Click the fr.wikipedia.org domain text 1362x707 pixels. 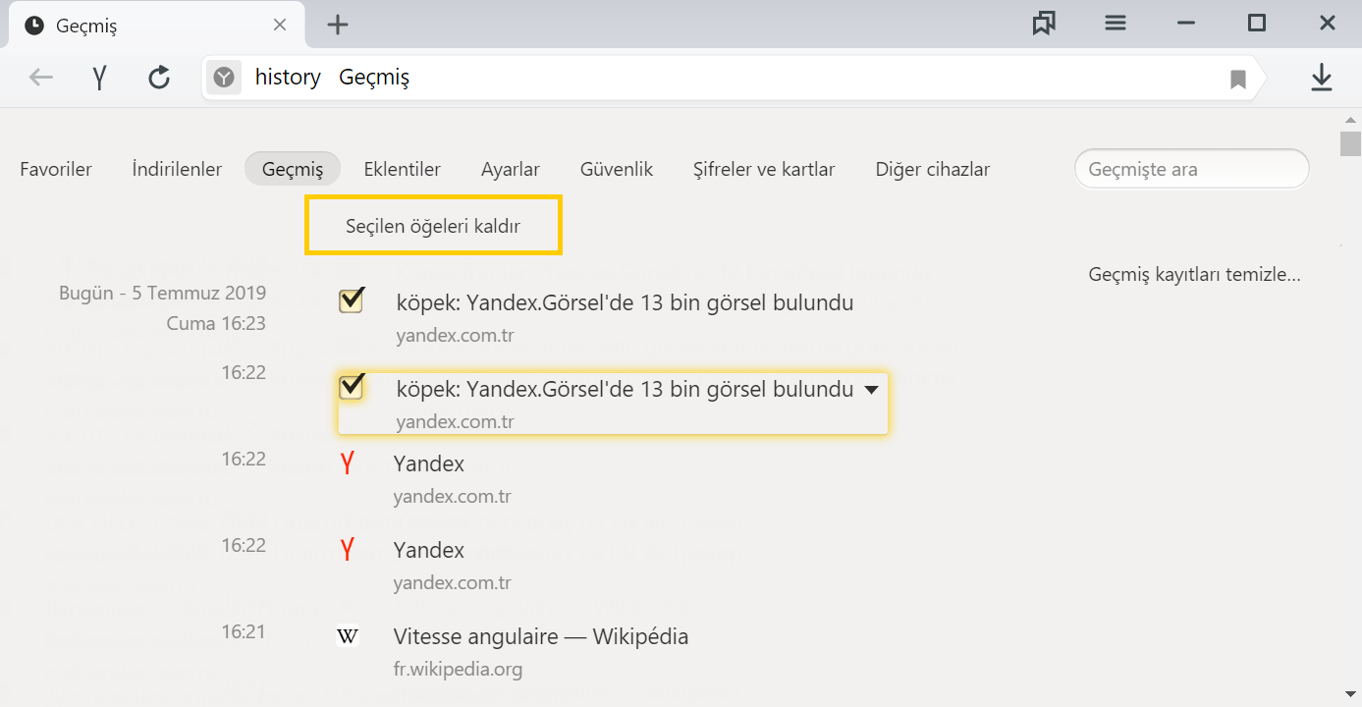pos(458,670)
